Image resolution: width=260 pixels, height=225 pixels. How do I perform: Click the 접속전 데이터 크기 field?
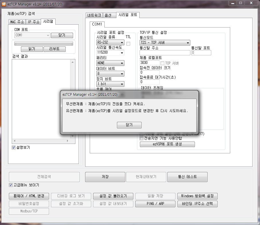150,72
